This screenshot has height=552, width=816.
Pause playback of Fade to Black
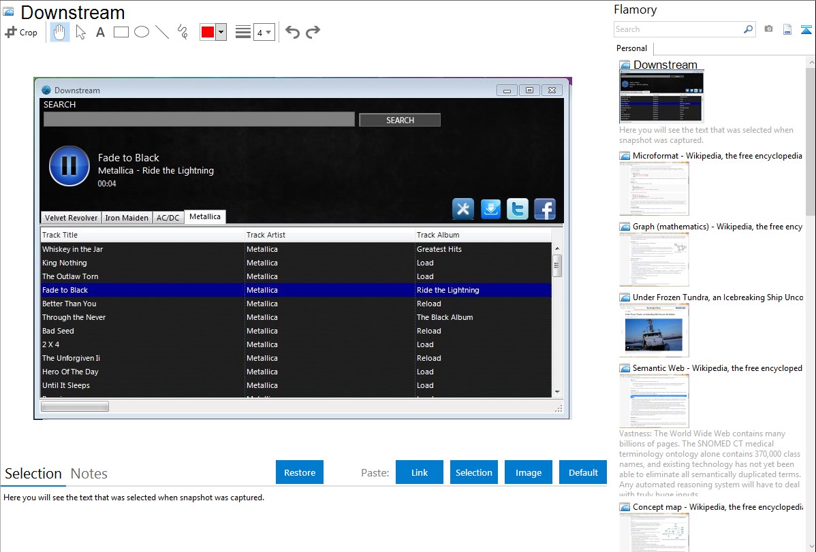(x=69, y=166)
